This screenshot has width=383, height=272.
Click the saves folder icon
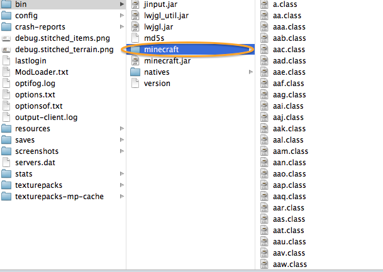[6, 140]
